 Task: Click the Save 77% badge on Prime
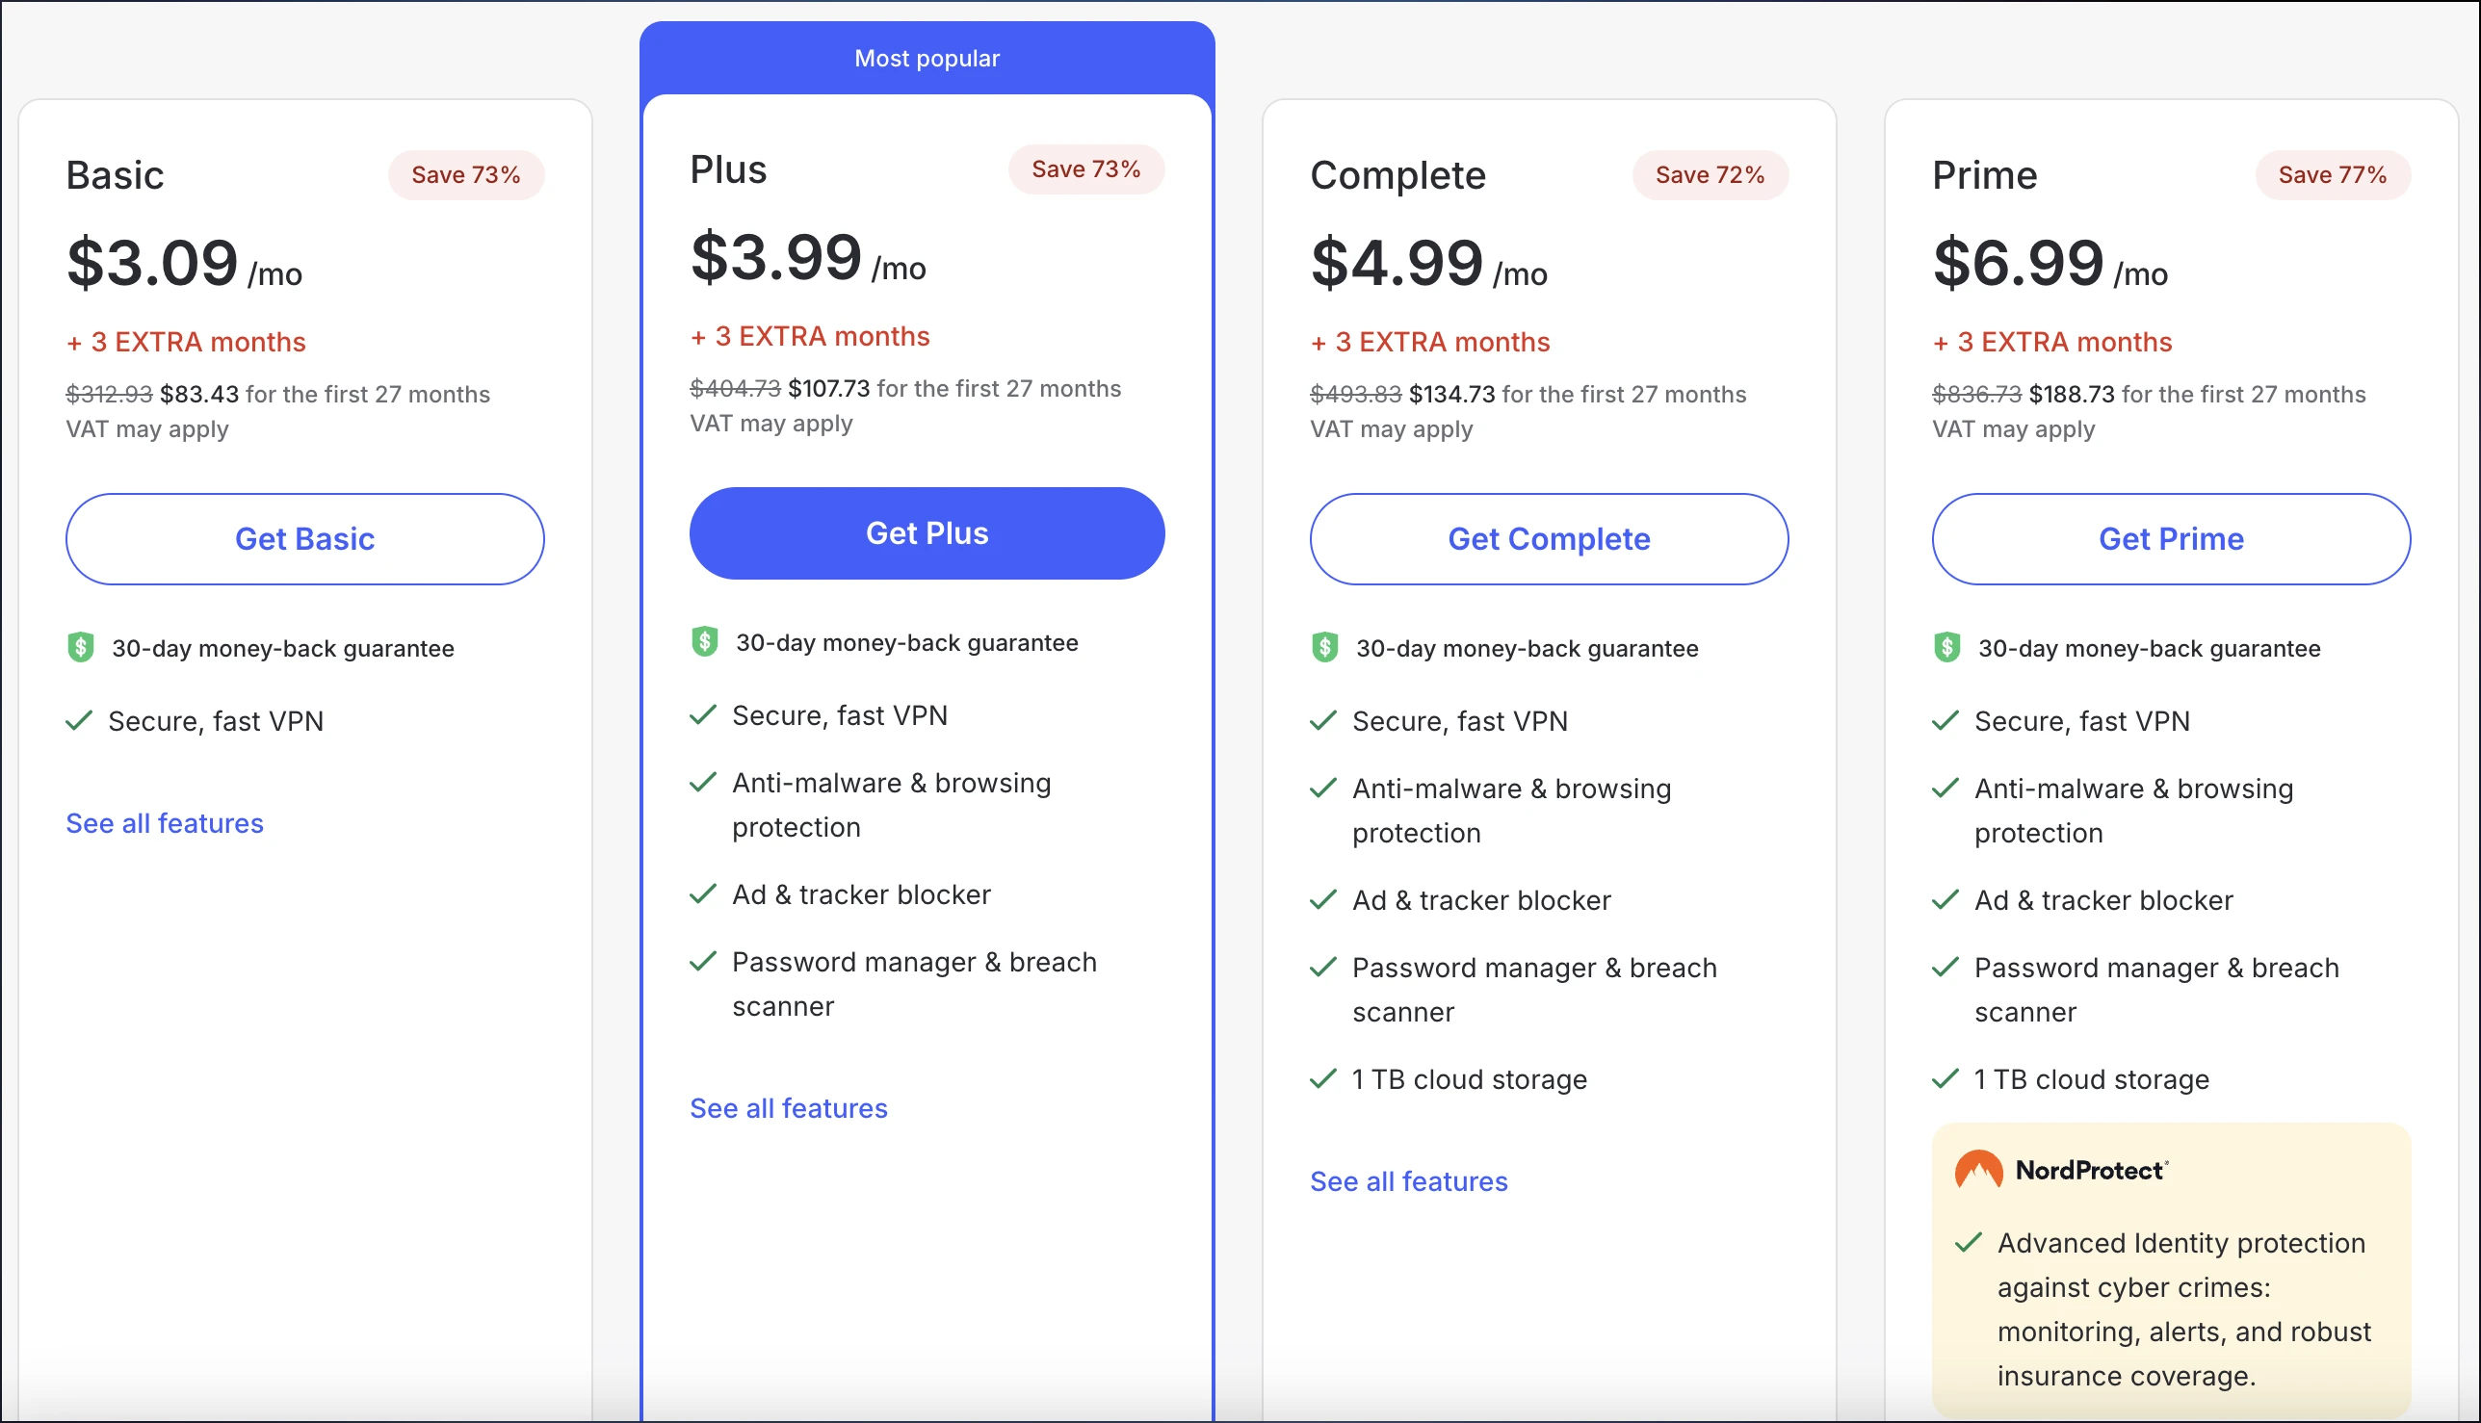pos(2332,175)
